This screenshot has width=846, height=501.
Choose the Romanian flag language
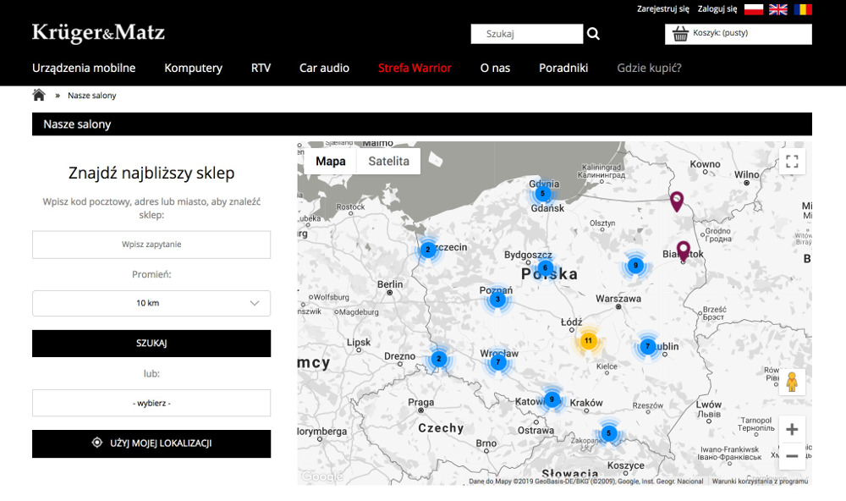pos(803,9)
